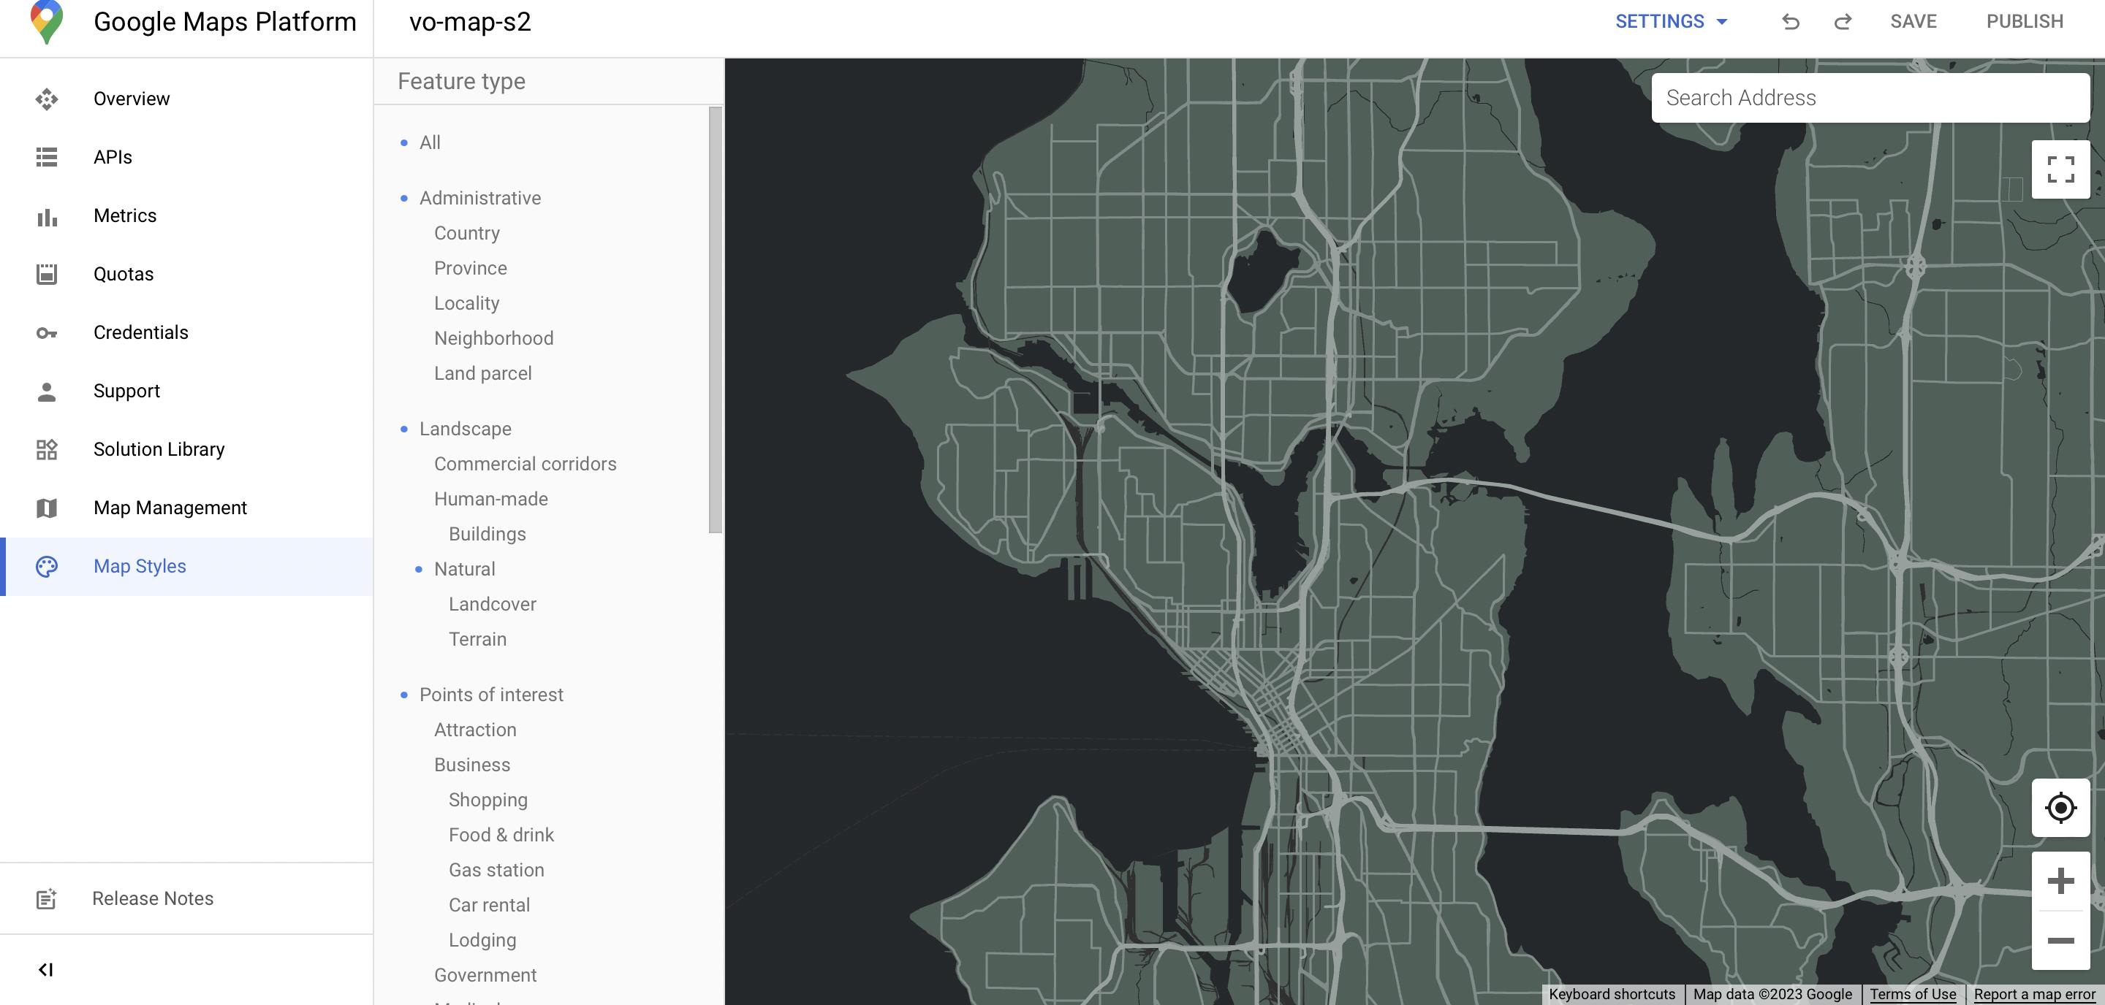This screenshot has height=1005, width=2105.
Task: Click the undo arrow icon
Action: click(x=1789, y=22)
